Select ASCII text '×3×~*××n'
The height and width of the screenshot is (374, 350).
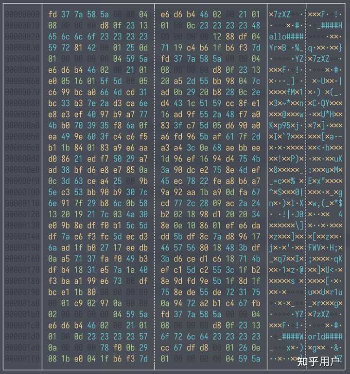[286, 103]
